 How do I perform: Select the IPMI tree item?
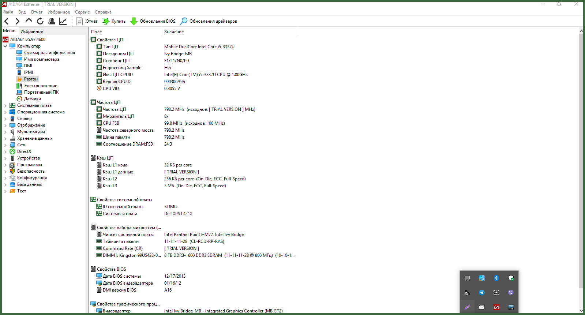(29, 72)
